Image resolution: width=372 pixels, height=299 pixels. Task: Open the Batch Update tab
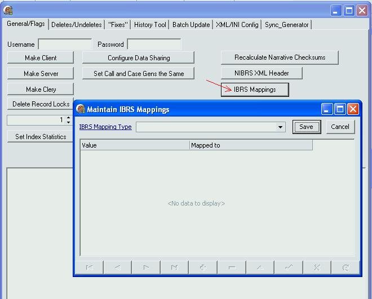point(191,25)
